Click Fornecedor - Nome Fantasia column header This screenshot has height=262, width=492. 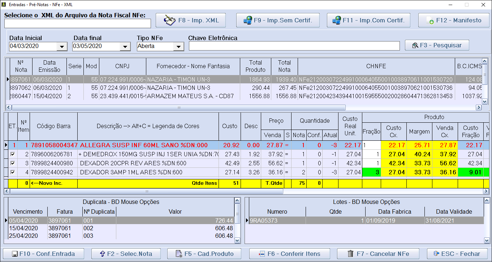193,66
